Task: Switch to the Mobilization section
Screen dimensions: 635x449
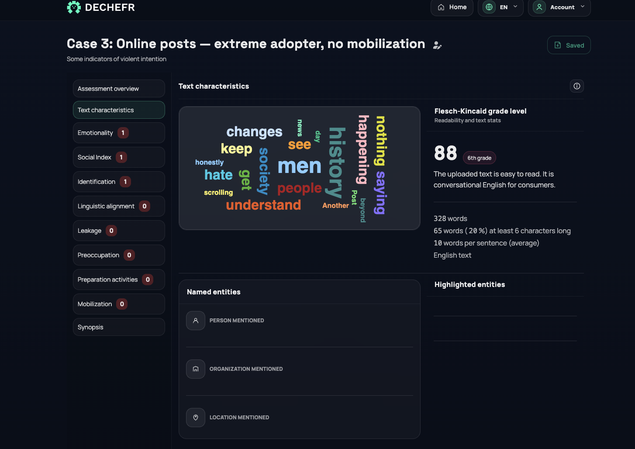Action: pyautogui.click(x=119, y=304)
